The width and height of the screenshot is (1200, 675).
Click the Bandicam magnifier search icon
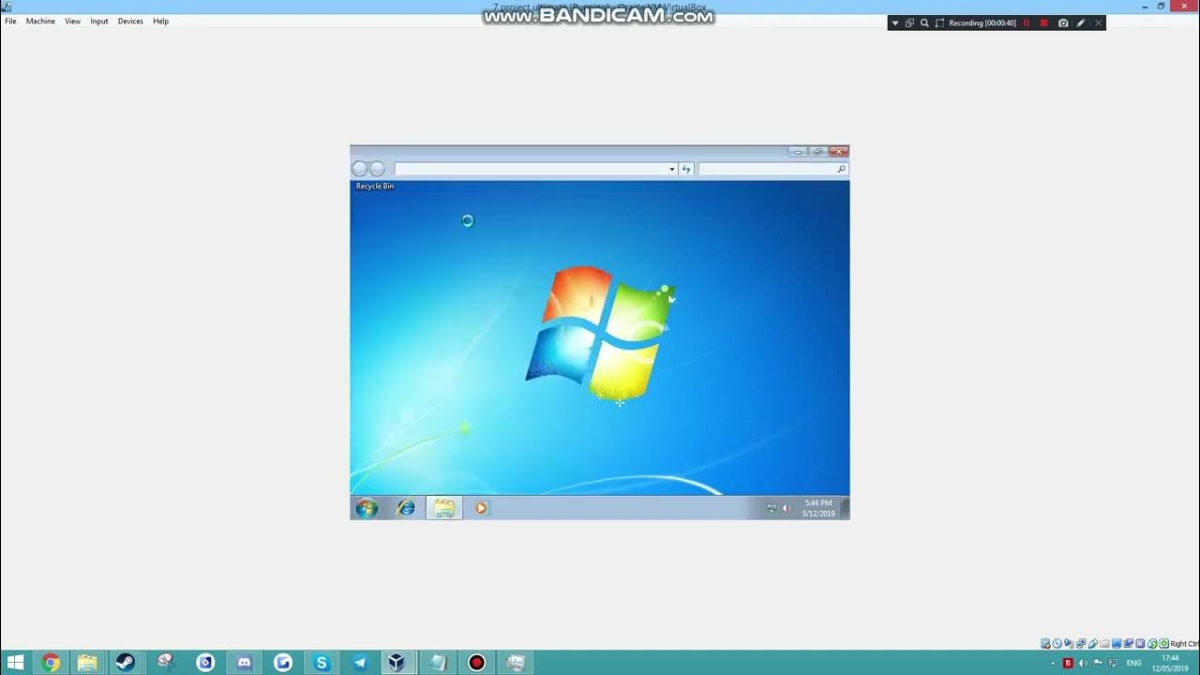(924, 22)
